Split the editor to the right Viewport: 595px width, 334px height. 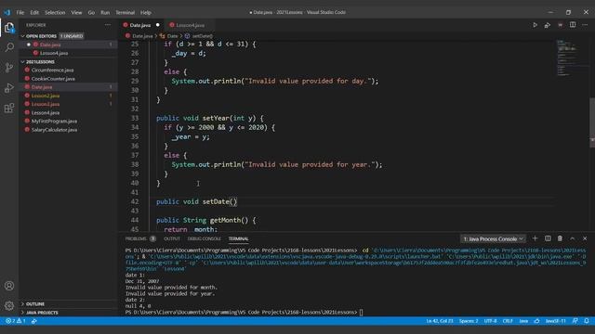pyautogui.click(x=573, y=25)
